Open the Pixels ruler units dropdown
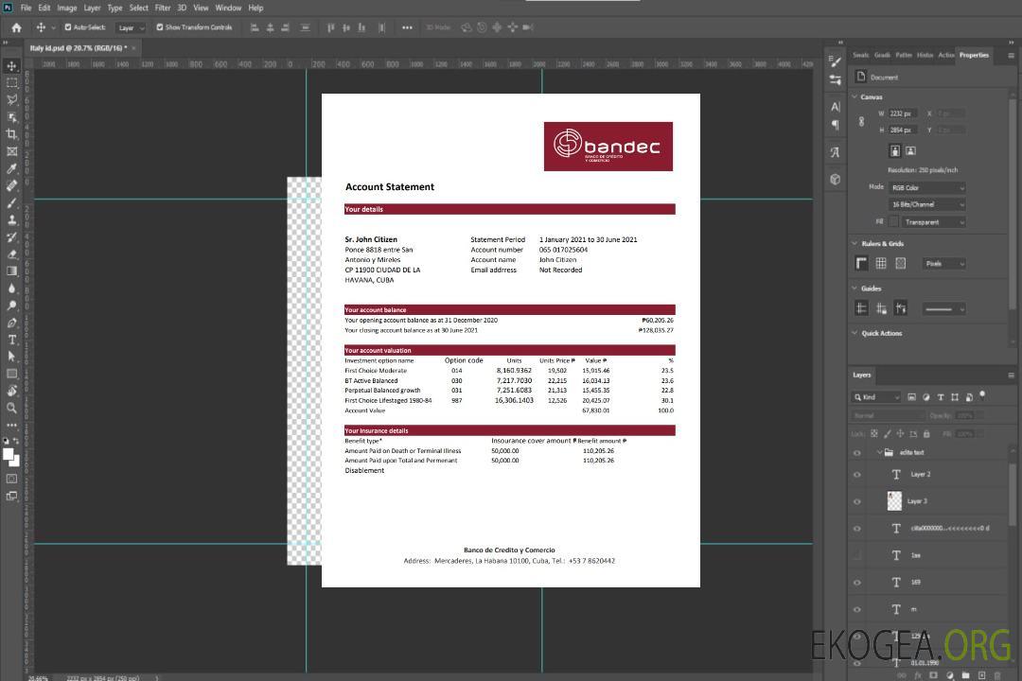Image resolution: width=1022 pixels, height=681 pixels. click(944, 264)
